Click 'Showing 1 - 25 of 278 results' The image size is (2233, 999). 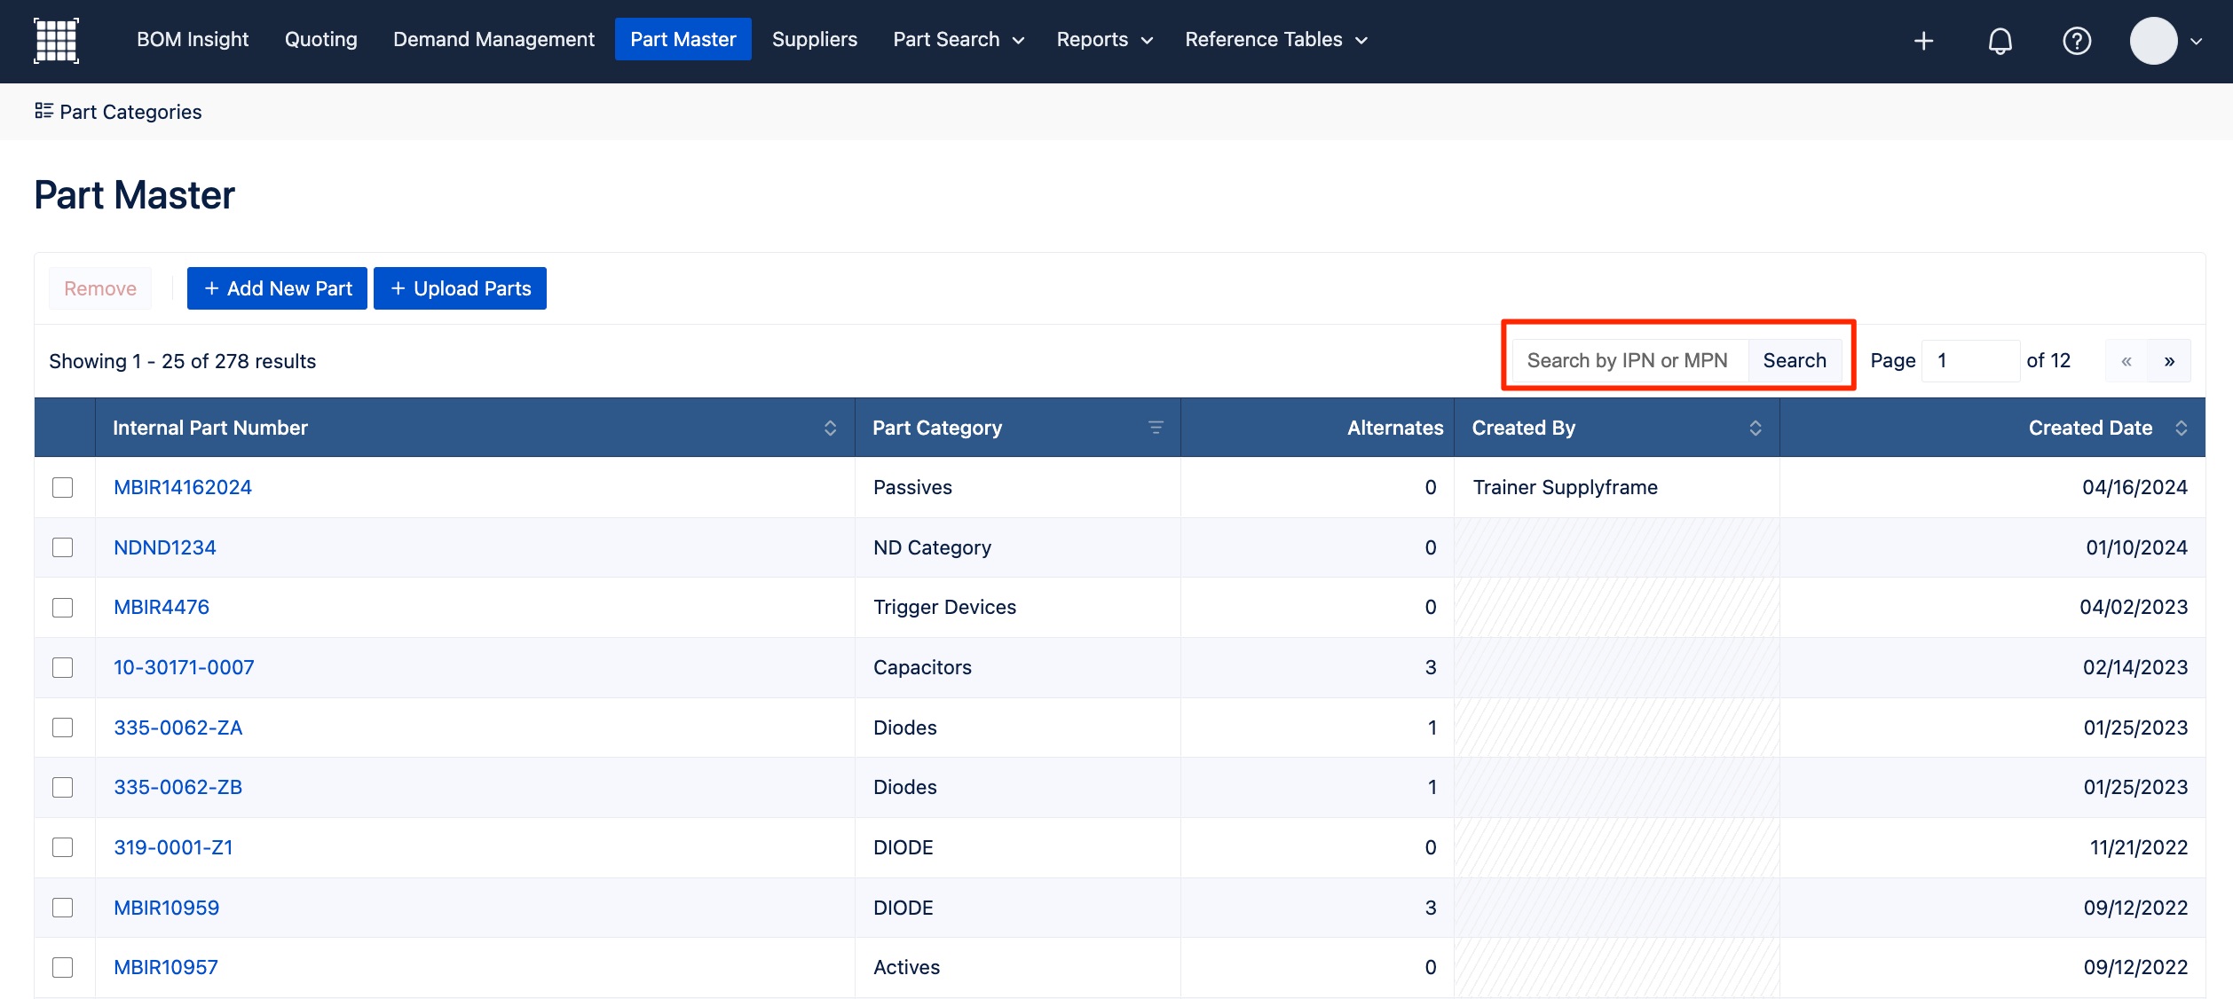tap(182, 361)
